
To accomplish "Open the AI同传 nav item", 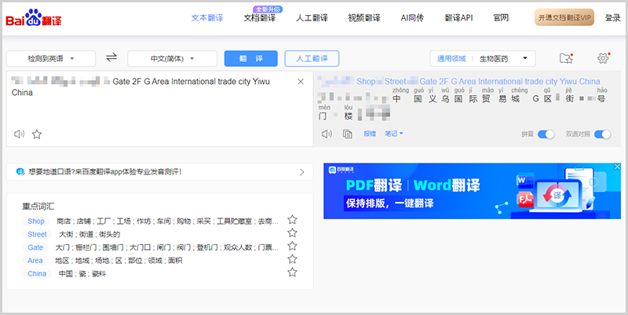I will 412,18.
